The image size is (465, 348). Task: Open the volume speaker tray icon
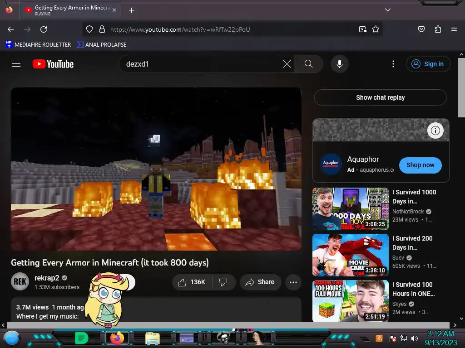click(415, 338)
